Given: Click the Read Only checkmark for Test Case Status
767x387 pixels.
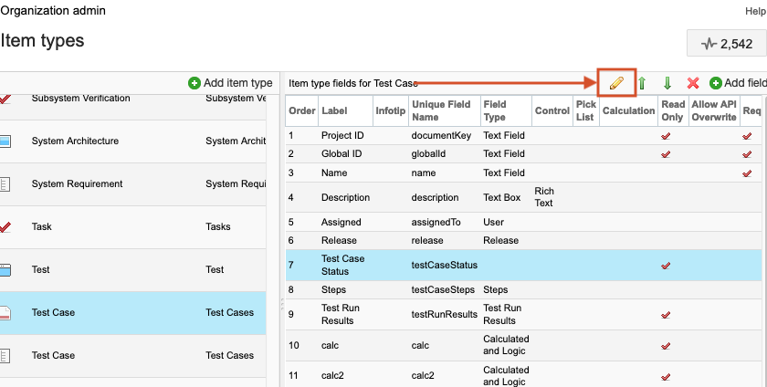Looking at the screenshot, I should tap(666, 266).
